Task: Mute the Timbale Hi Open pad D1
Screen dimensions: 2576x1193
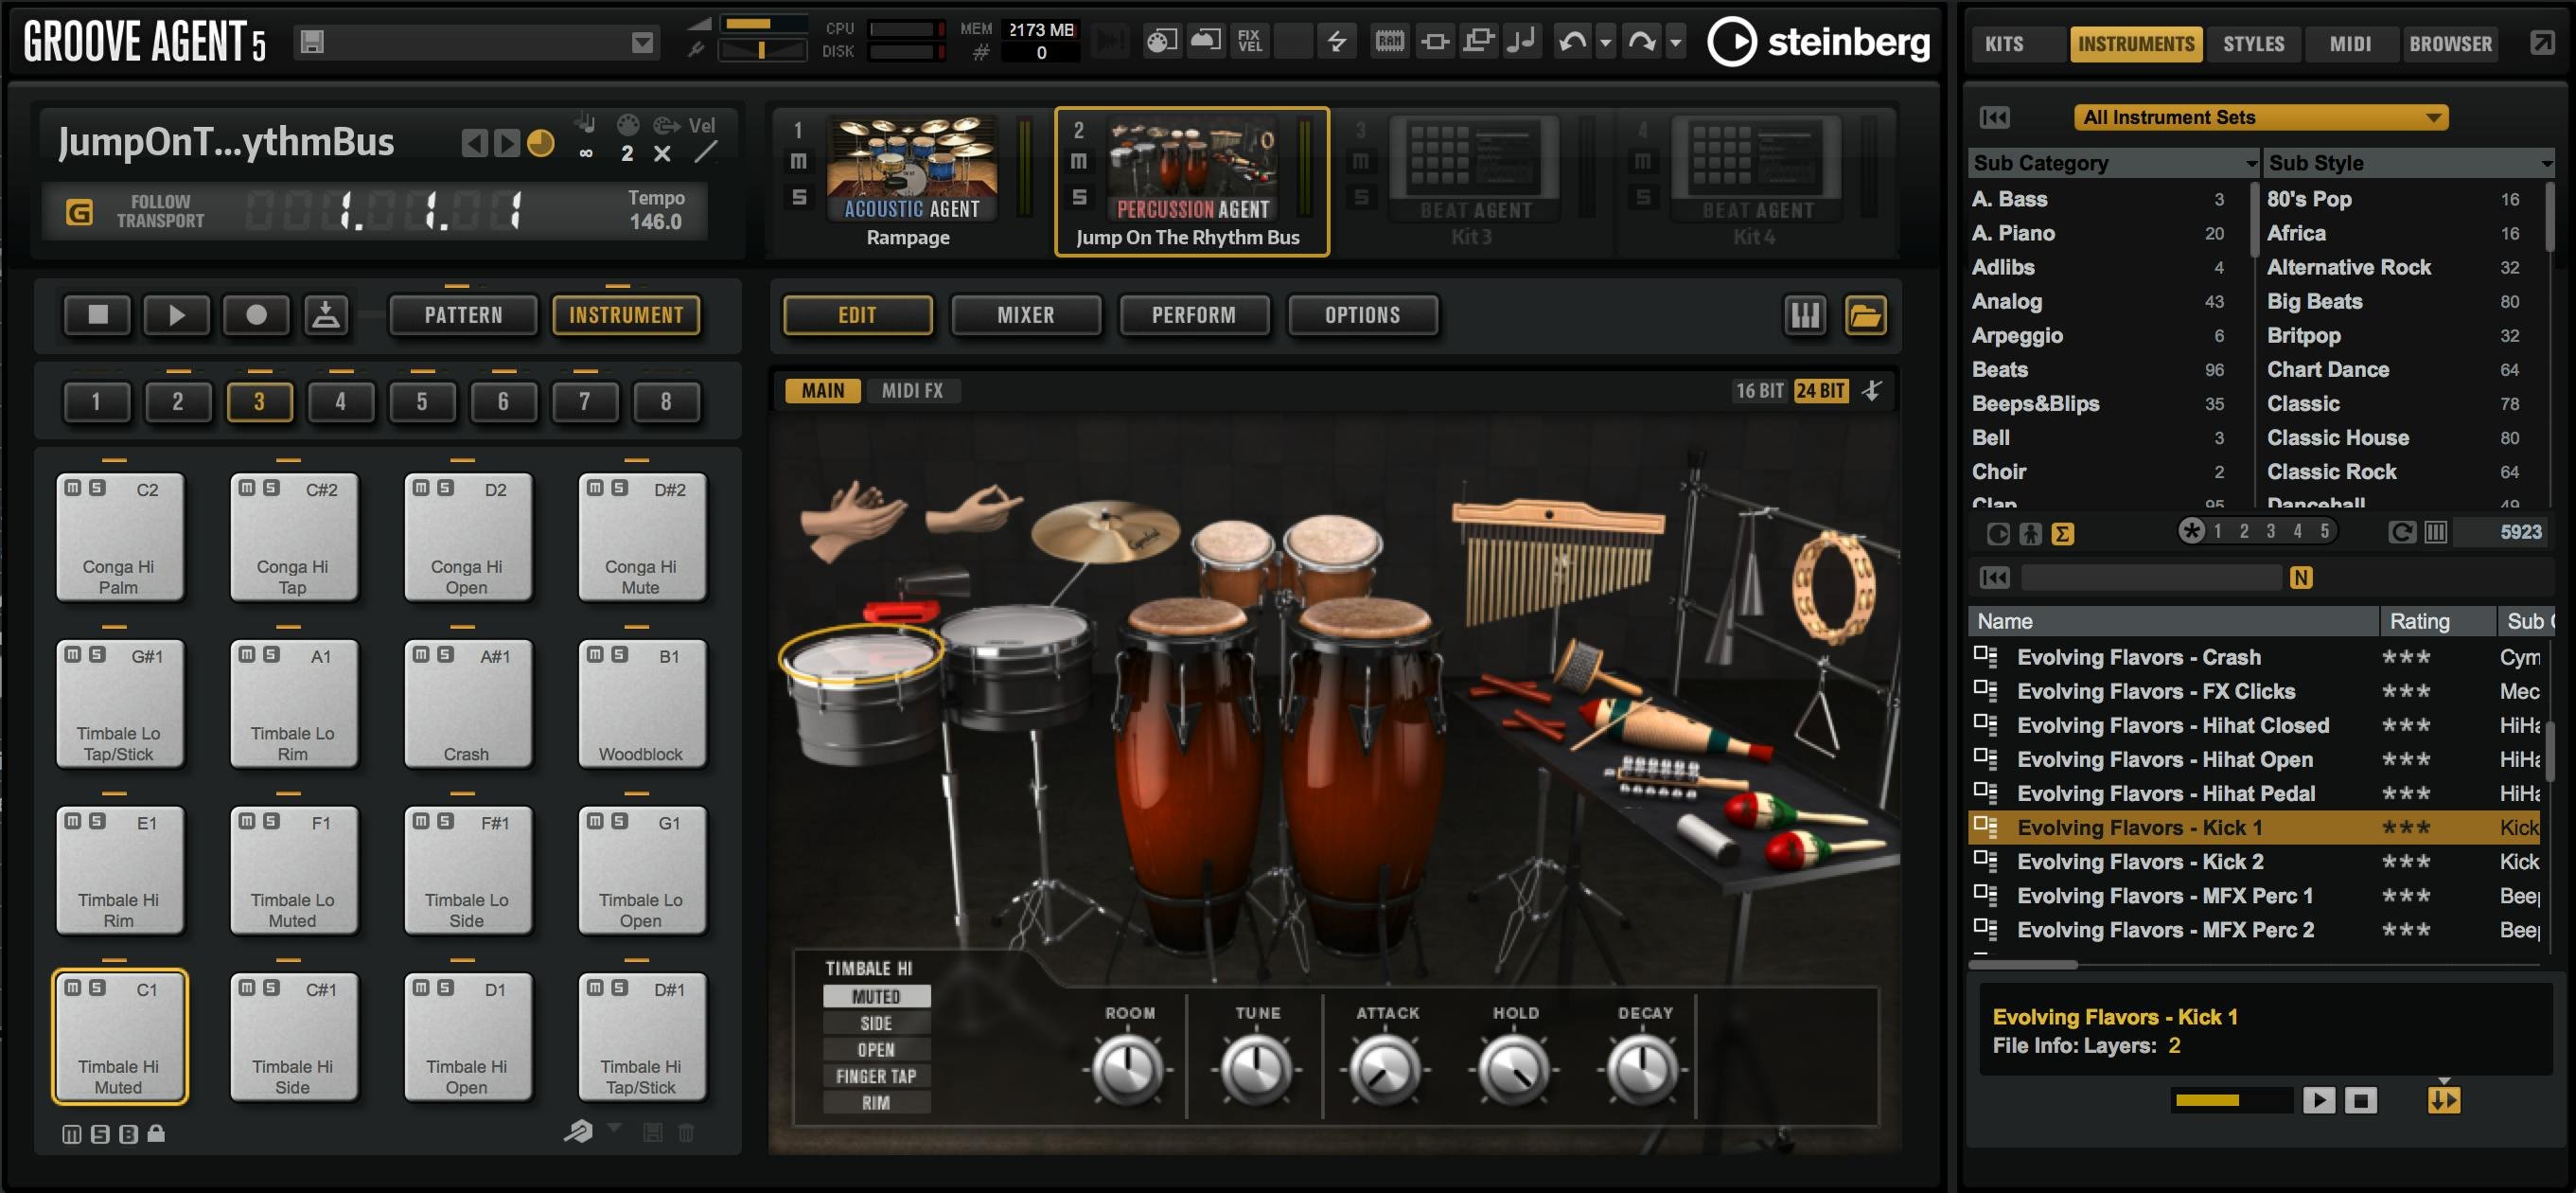Action: pyautogui.click(x=421, y=988)
